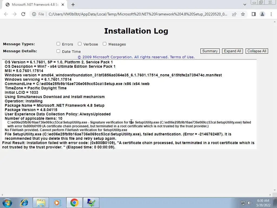Click the 'Installation Log' heading

pos(136,31)
